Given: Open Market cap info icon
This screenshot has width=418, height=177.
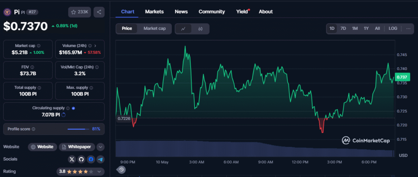Looking at the screenshot, I should tap(39, 46).
